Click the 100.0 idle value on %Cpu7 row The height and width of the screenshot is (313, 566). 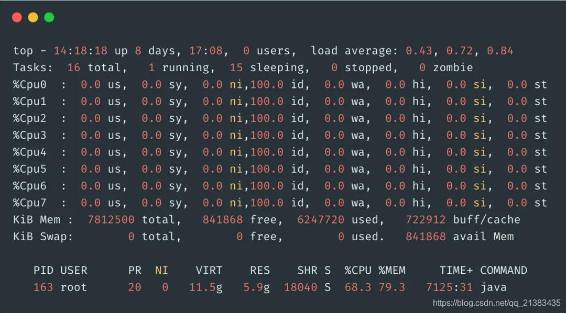267,203
